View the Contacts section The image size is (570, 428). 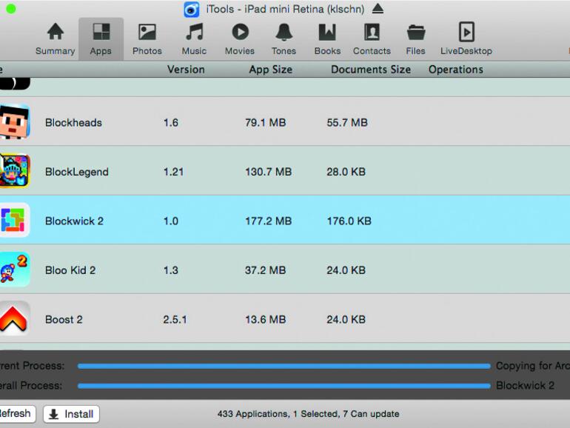[372, 39]
